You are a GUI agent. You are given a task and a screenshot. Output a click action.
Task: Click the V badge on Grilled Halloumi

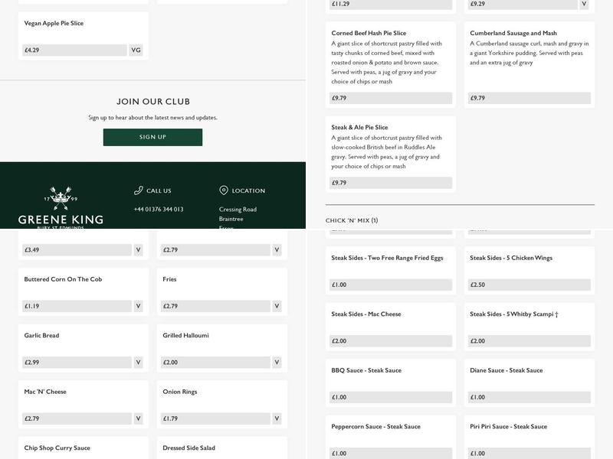277,363
